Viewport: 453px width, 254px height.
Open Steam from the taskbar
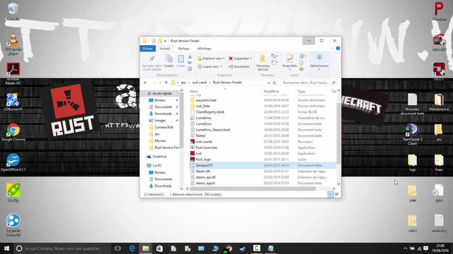(243, 248)
